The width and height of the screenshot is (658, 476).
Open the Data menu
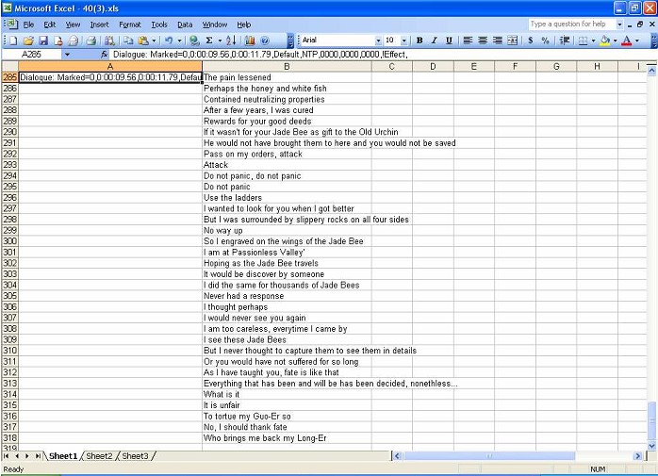point(185,25)
